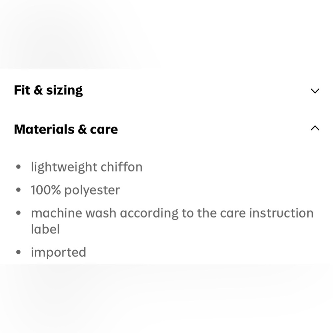
Task: Open the Fit & sizing section heading
Action: [48, 90]
